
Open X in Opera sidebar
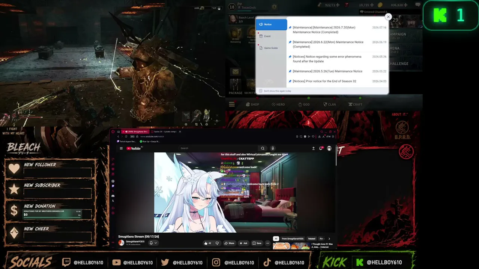coord(113,201)
